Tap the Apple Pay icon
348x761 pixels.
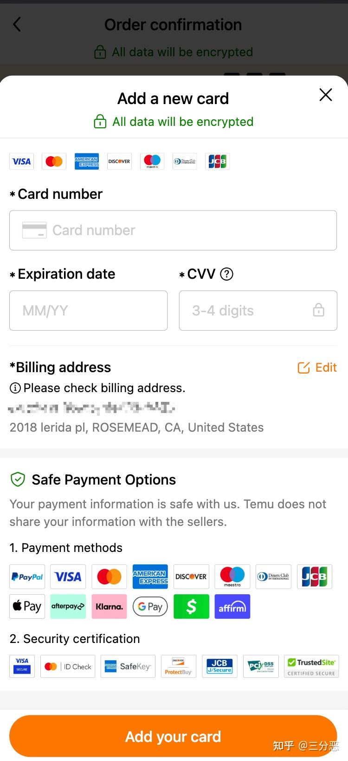coord(27,606)
